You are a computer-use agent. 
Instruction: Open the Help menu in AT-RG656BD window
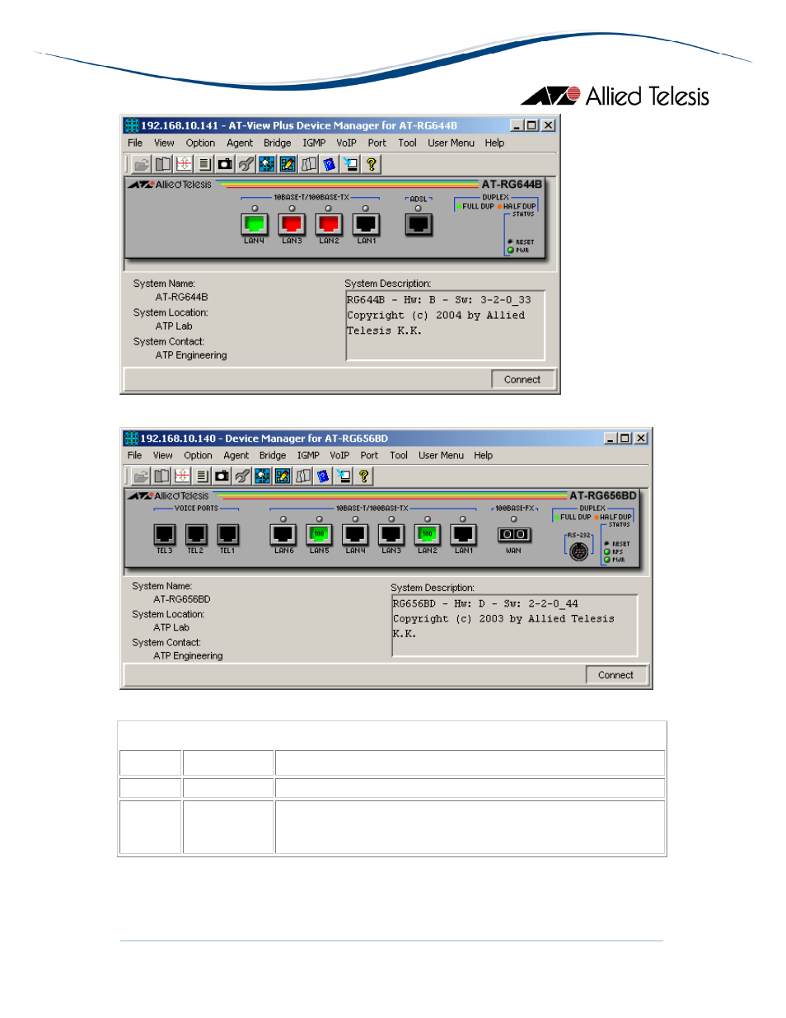point(484,455)
